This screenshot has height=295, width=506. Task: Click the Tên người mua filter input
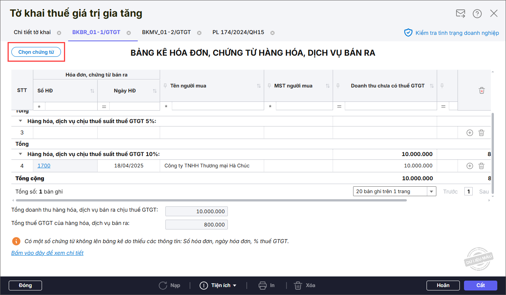click(218, 107)
